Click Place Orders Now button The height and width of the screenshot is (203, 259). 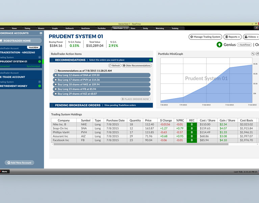coord(135,99)
